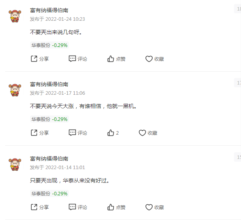This screenshot has width=241, height=220.
Task: Open comments on the 2022-01-24 post
Action: click(78, 59)
